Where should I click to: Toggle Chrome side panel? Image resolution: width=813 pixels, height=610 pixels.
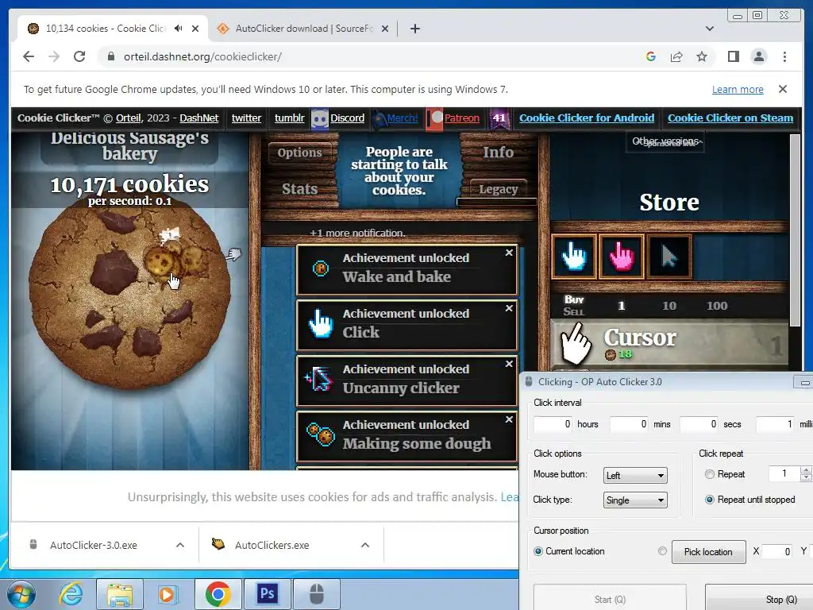click(x=733, y=56)
